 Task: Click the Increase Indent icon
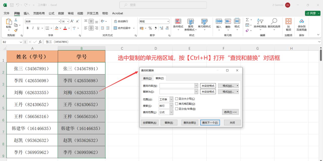pyautogui.click(x=108, y=28)
